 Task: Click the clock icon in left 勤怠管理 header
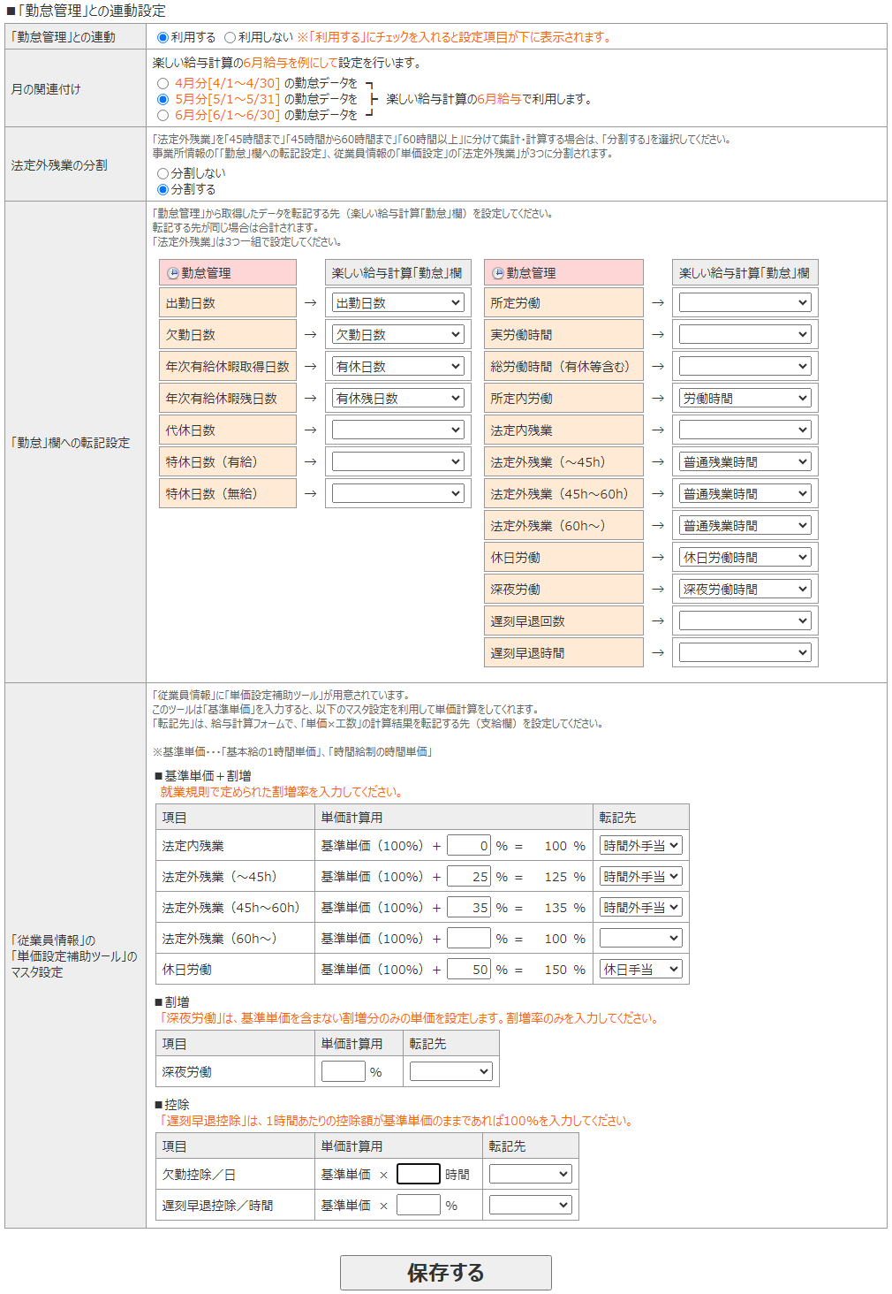(173, 273)
